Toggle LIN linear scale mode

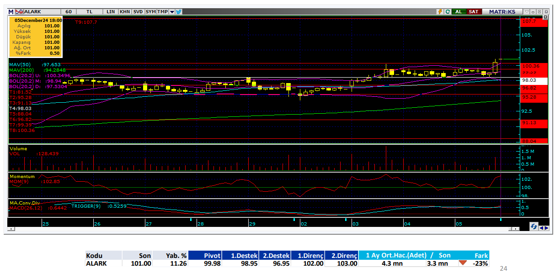click(111, 11)
